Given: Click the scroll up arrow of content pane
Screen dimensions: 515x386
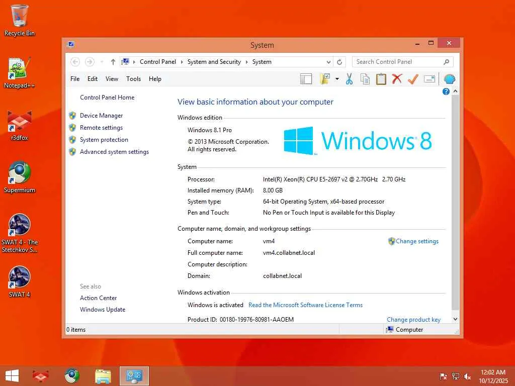Looking at the screenshot, I should 455,91.
